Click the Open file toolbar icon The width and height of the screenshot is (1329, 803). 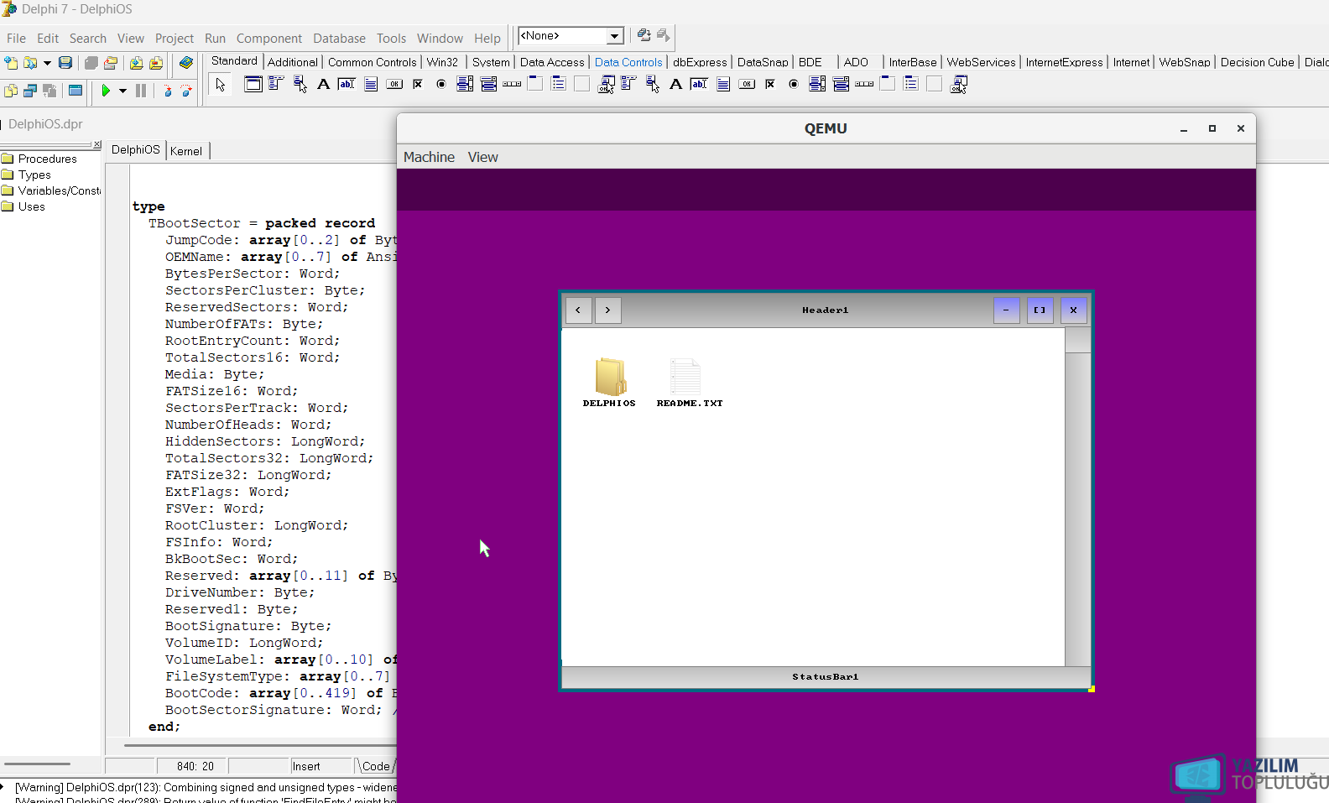pos(30,63)
